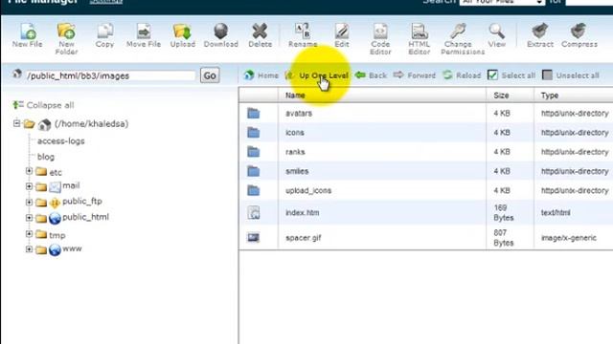Image resolution: width=613 pixels, height=344 pixels.
Task: Select access-logs in the tree
Action: 61,141
